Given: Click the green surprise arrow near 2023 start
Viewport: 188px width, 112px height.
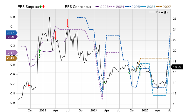Looking at the screenshot, I should [x=40, y=53].
